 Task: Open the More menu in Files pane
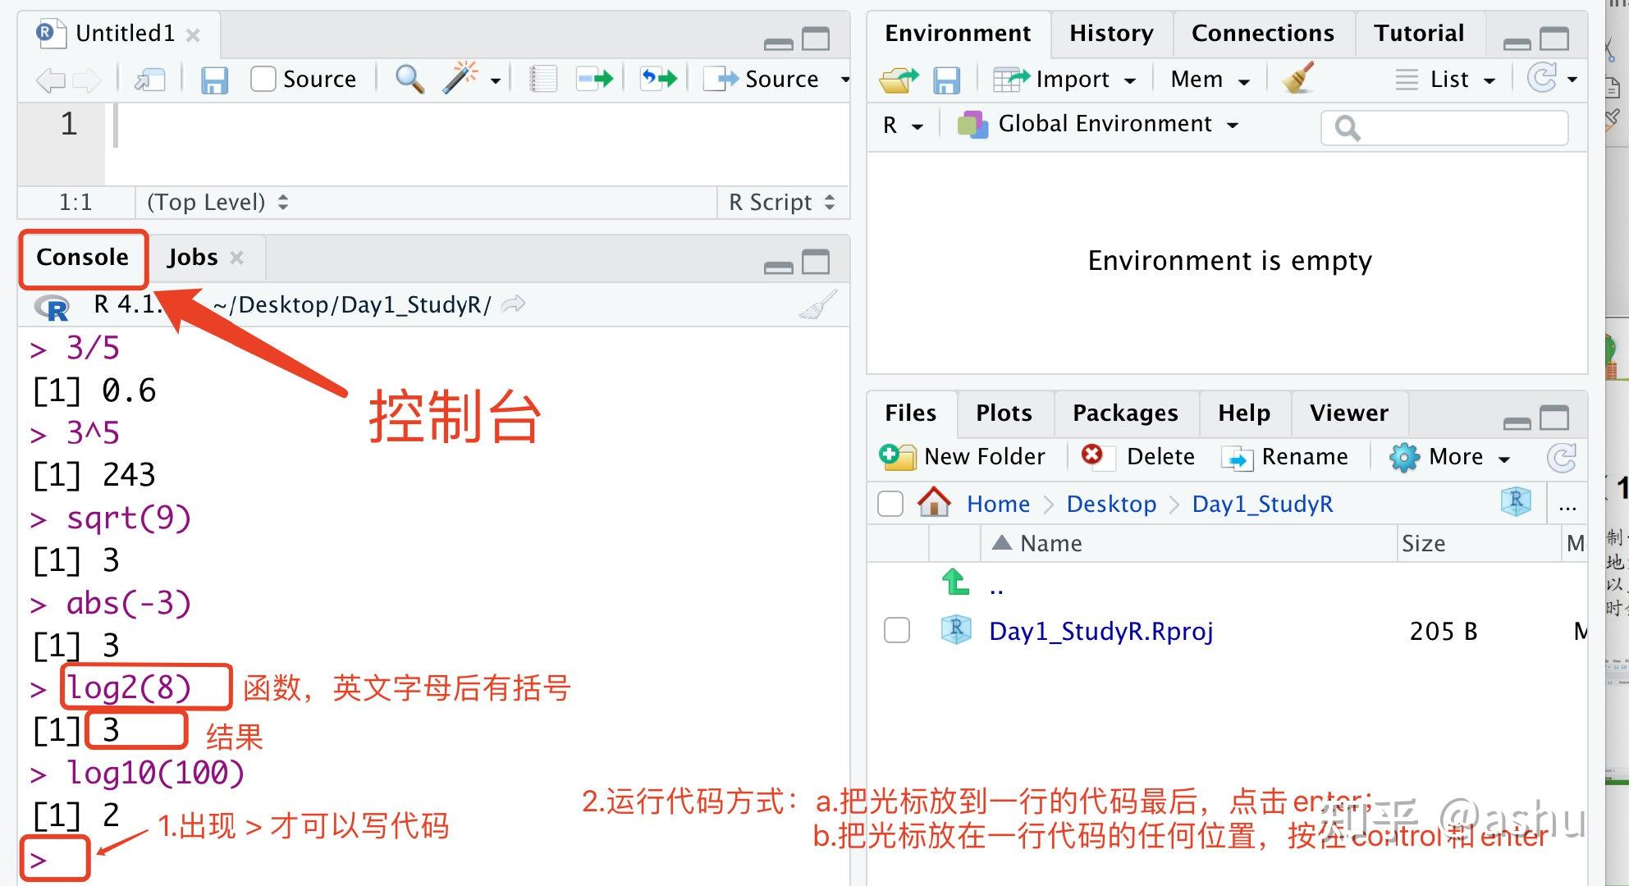click(1453, 457)
